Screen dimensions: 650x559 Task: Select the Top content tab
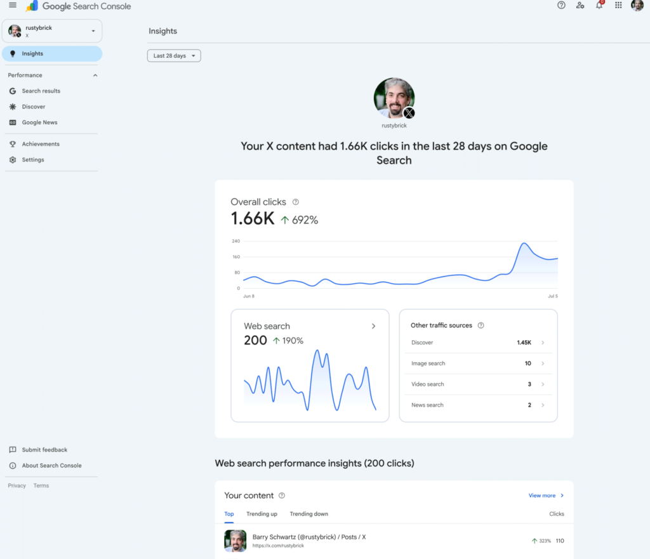tap(229, 514)
